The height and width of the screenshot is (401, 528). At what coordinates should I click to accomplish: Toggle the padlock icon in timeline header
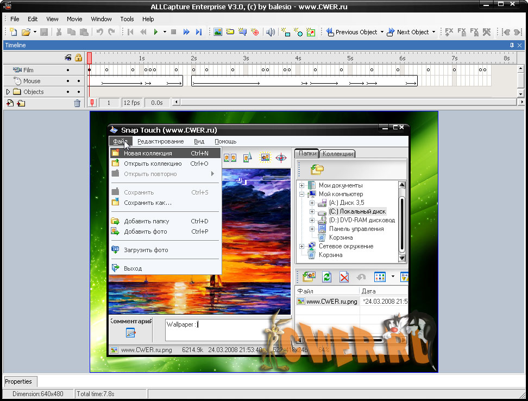coord(78,58)
